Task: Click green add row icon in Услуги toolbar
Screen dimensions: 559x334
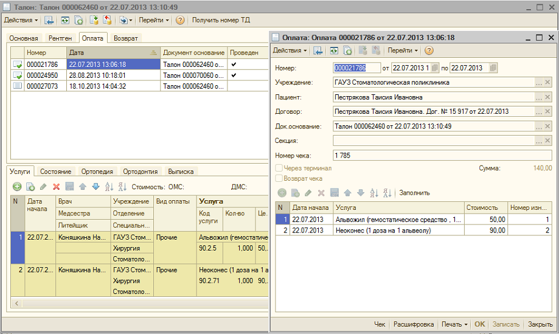Action: pos(17,187)
